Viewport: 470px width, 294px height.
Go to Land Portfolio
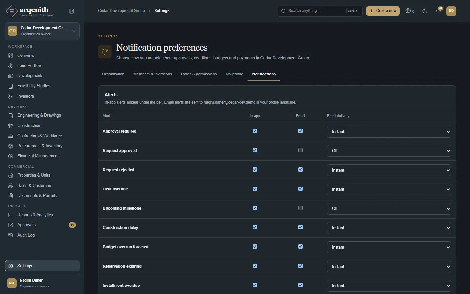[42, 66]
